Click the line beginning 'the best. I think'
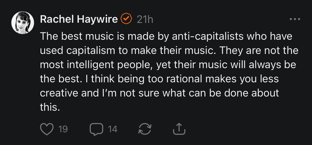The height and width of the screenshot is (145, 312). point(159,80)
